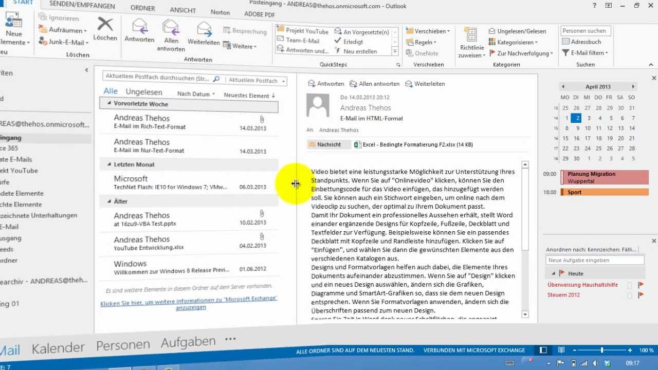The image size is (658, 370).
Task: Click the Antworten reply icon in ribbon
Action: (139, 25)
